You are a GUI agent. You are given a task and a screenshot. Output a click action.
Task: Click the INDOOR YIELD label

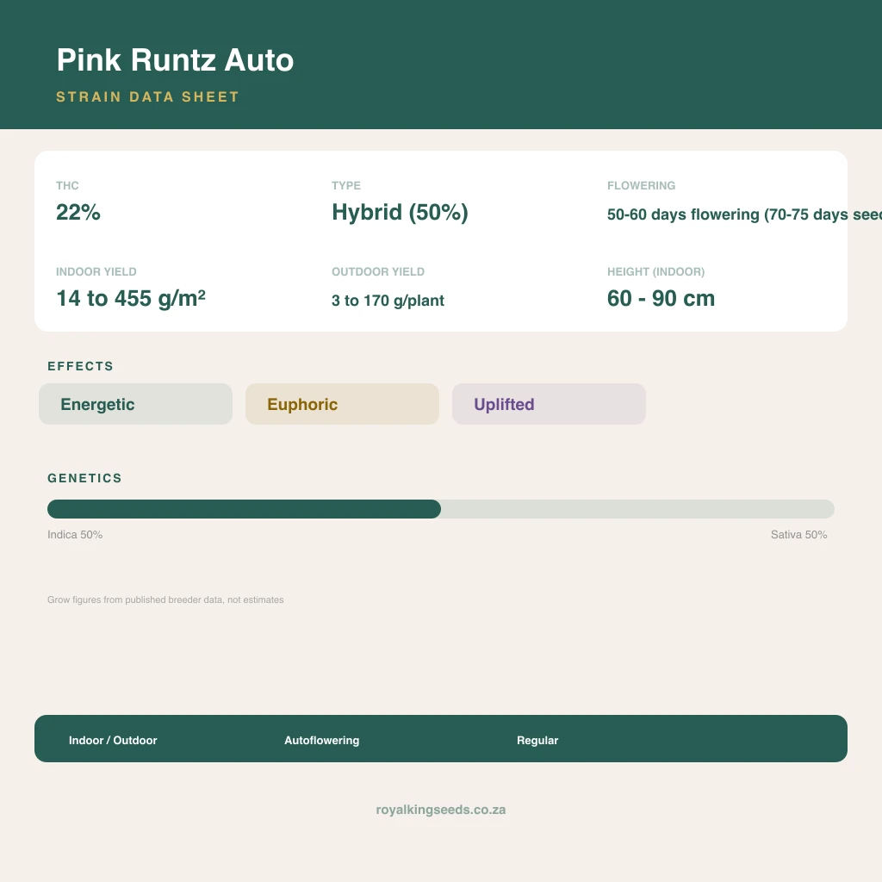(96, 271)
